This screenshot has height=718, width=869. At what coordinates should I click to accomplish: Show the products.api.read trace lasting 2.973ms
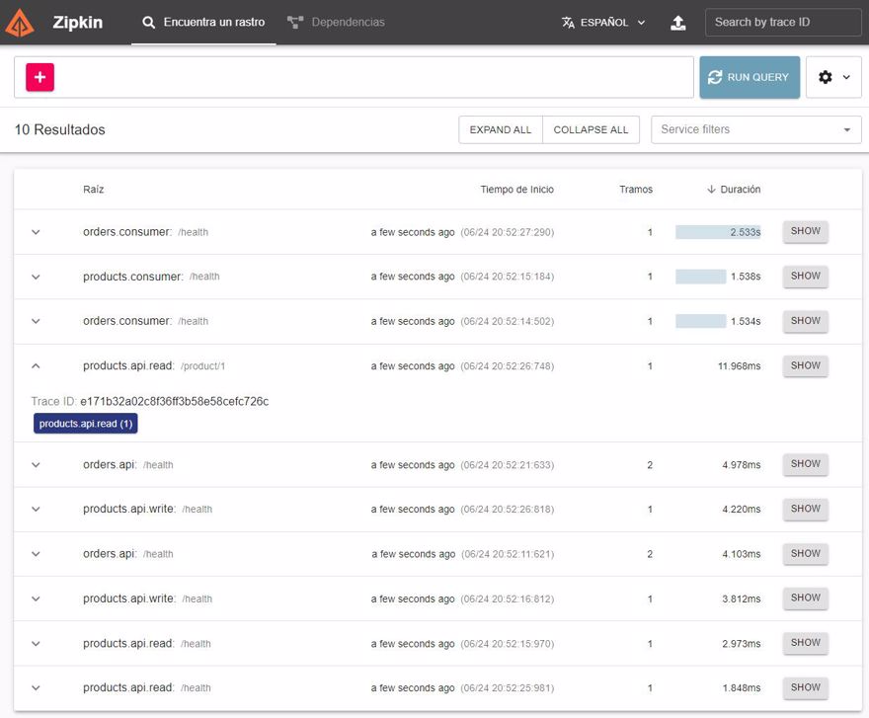[x=805, y=643]
